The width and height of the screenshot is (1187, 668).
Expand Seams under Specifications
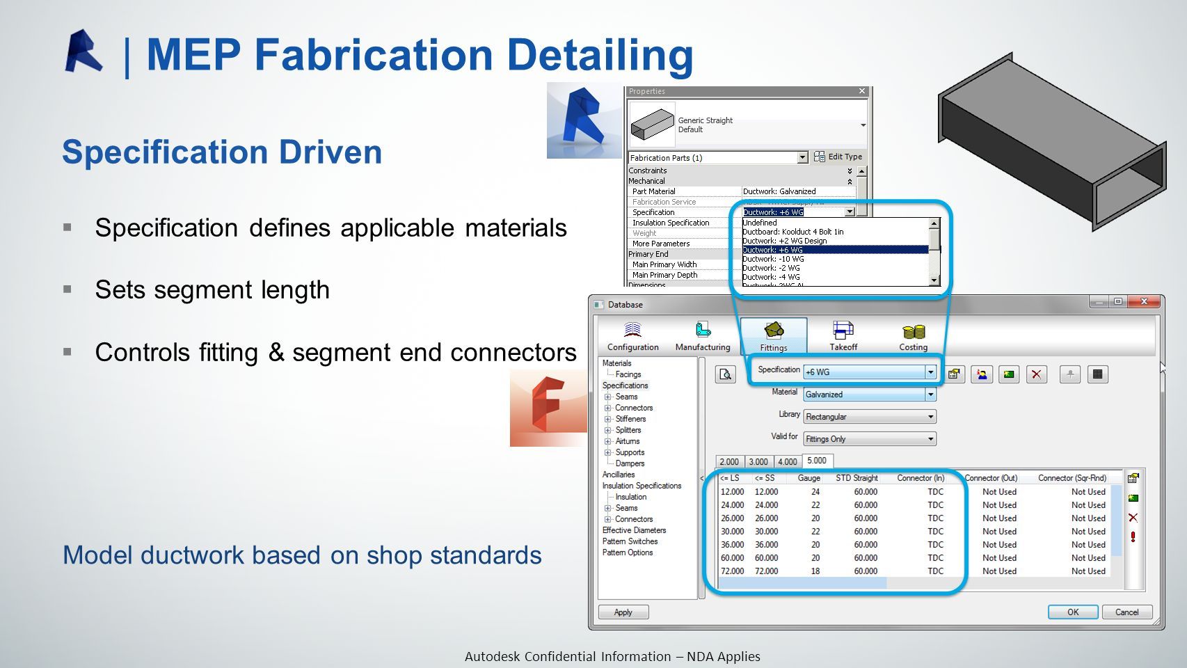[x=607, y=397]
